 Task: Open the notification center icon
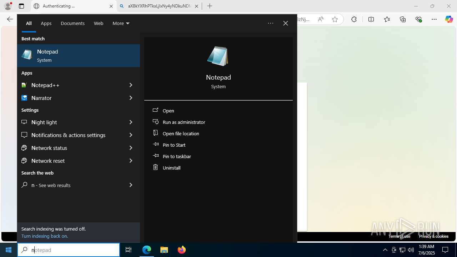click(445, 250)
